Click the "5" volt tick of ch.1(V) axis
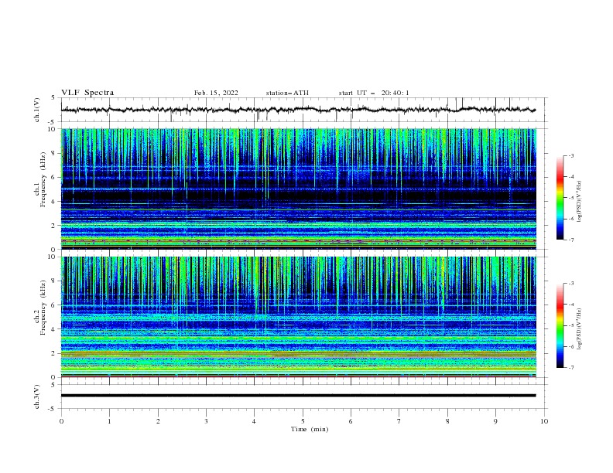The image size is (613, 473). [53, 97]
